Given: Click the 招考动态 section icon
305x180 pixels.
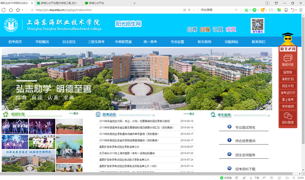Looking at the screenshot, I should (98, 114).
